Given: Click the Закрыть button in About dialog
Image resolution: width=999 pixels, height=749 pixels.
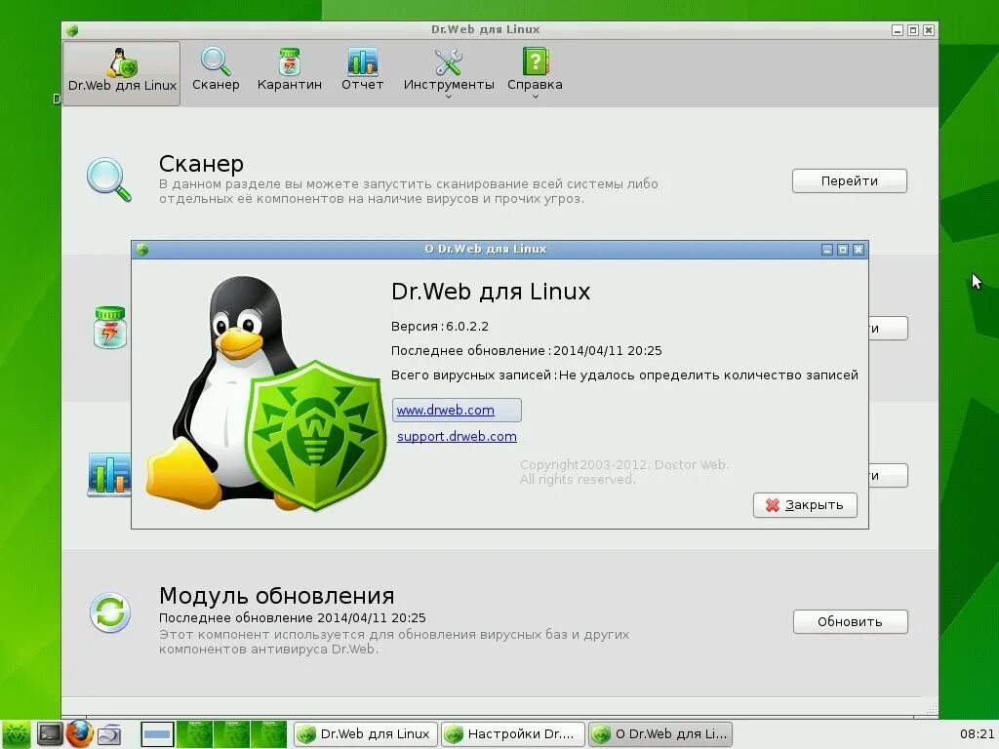Looking at the screenshot, I should pyautogui.click(x=805, y=505).
